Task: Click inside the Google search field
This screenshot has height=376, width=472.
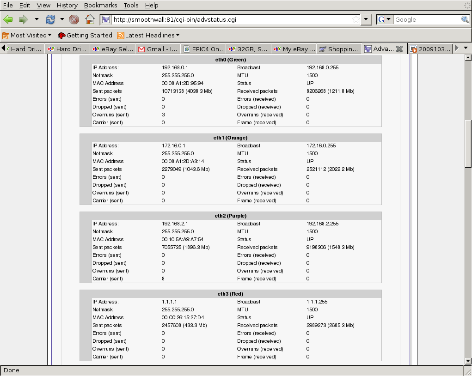Action: [x=426, y=19]
